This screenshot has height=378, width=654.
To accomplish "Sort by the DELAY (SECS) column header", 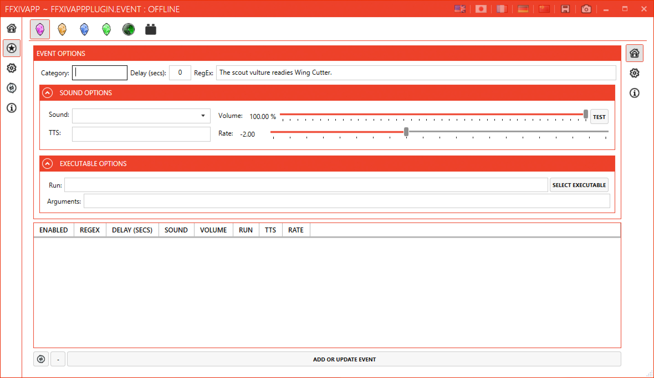I will pyautogui.click(x=132, y=230).
